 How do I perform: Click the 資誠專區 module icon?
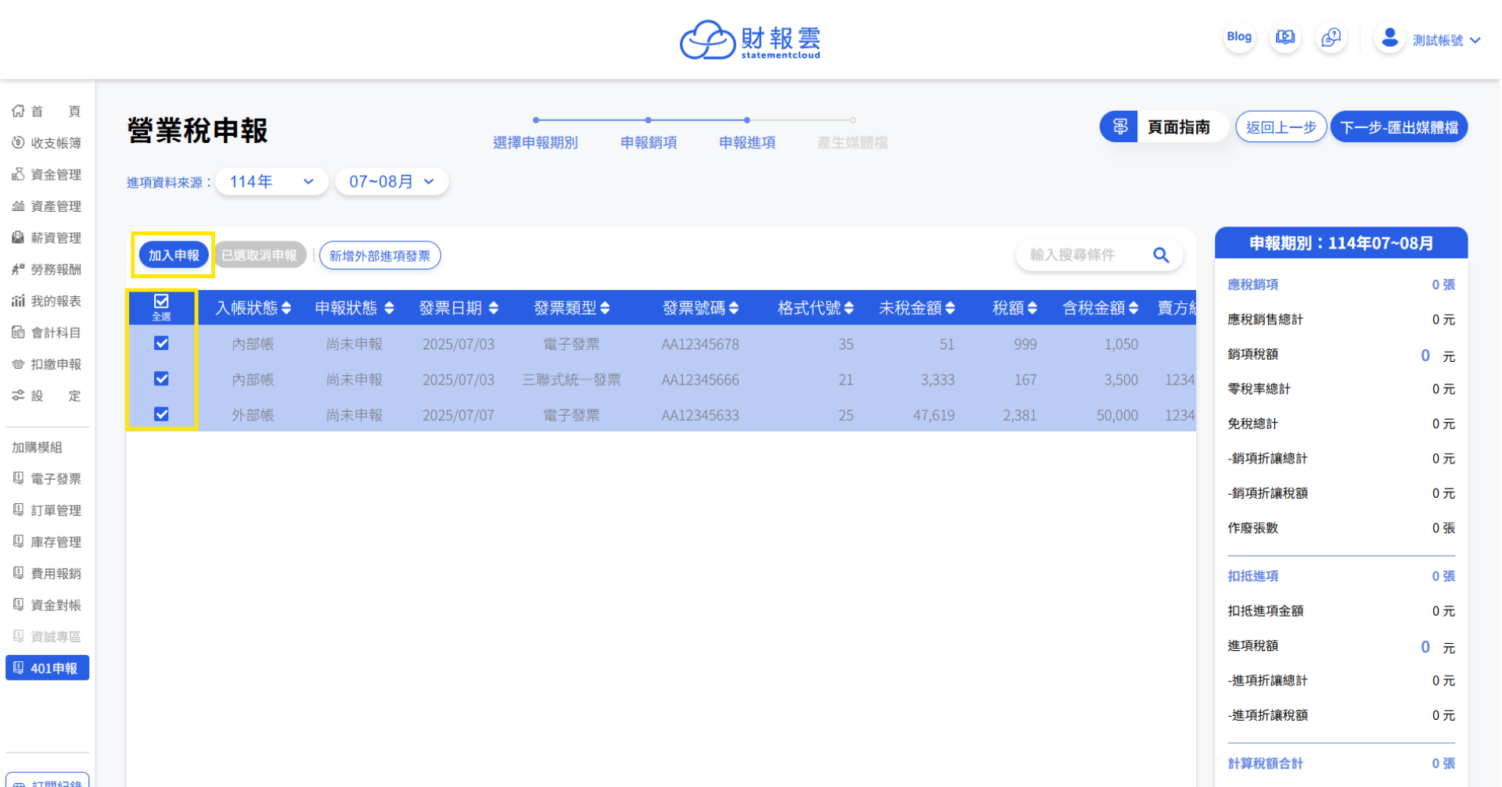tap(18, 636)
